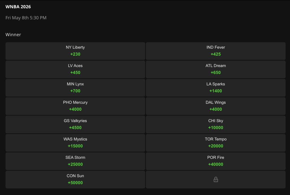The image size is (290, 195).
Task: Click the WNBA 2026 event title
Action: point(18,6)
